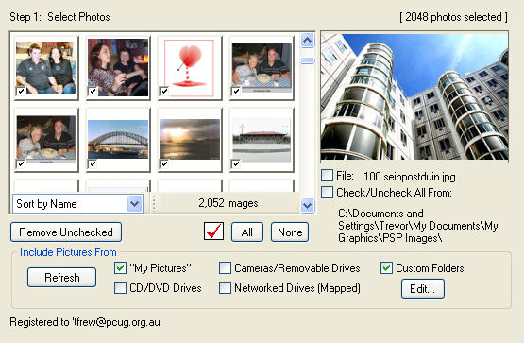524x343 pixels.
Task: Select the red heart image thumbnail
Action: tap(190, 68)
